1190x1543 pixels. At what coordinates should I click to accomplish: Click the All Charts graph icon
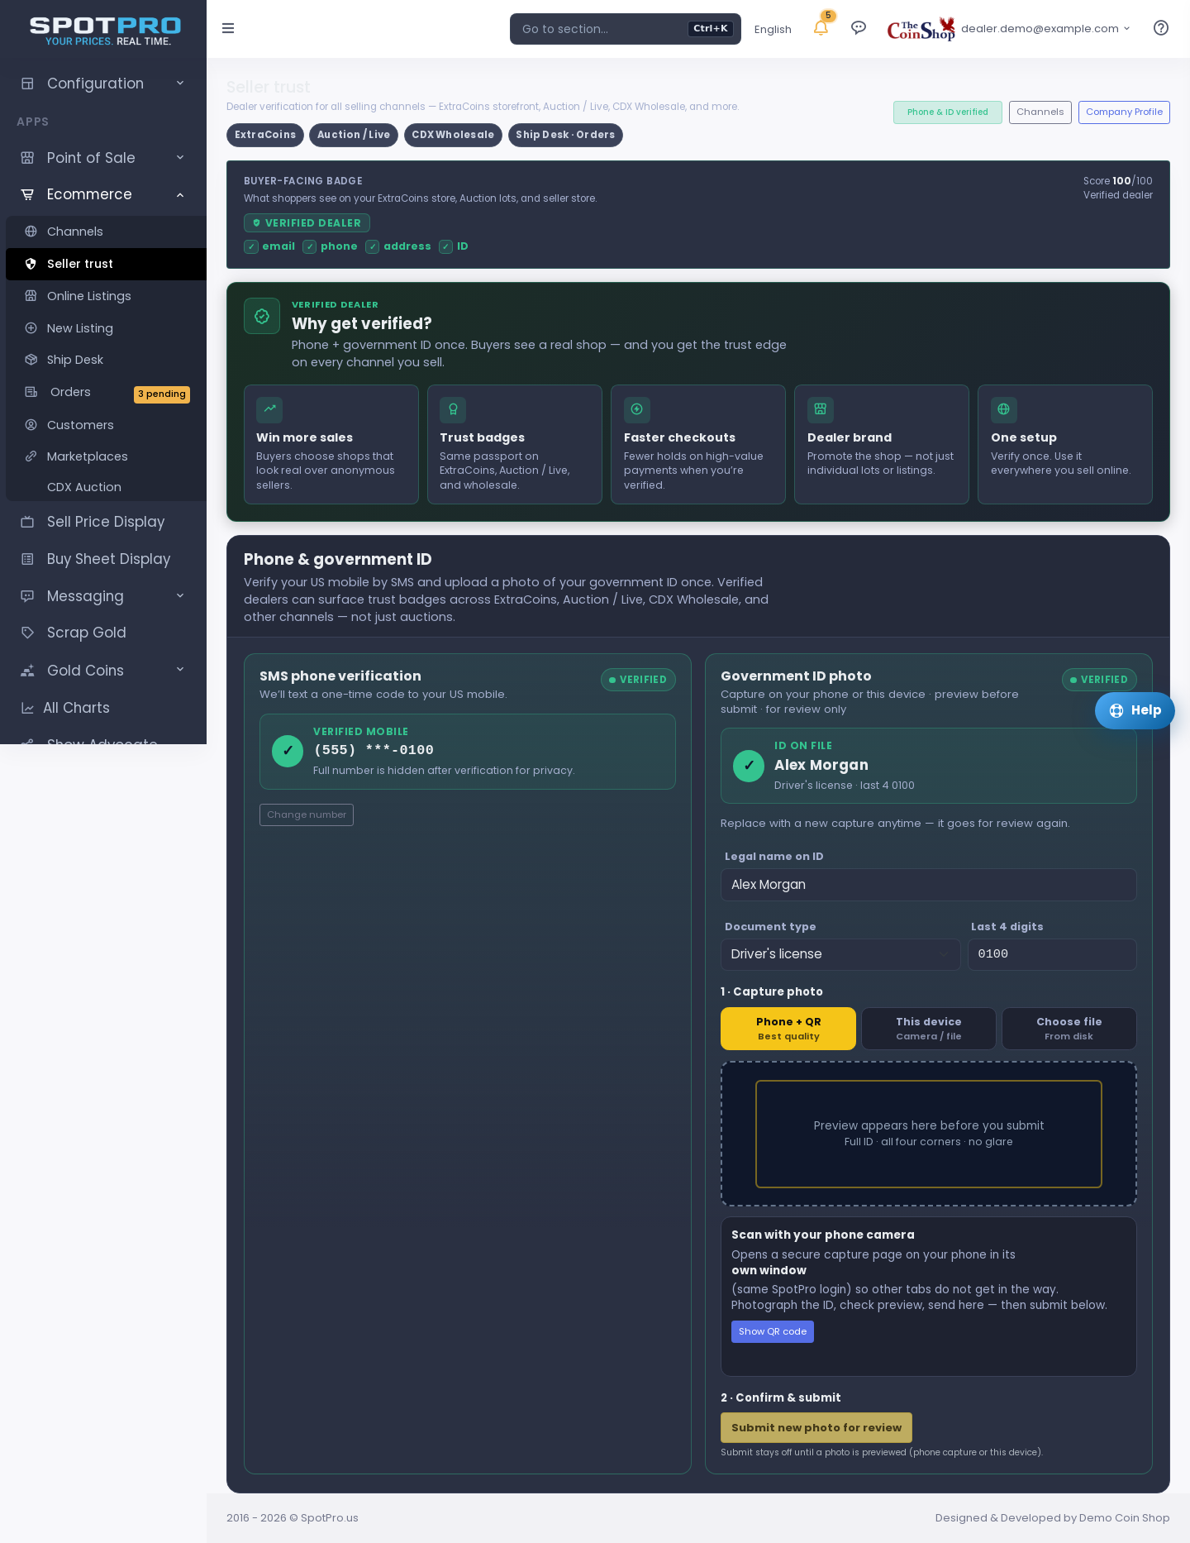[x=27, y=708]
